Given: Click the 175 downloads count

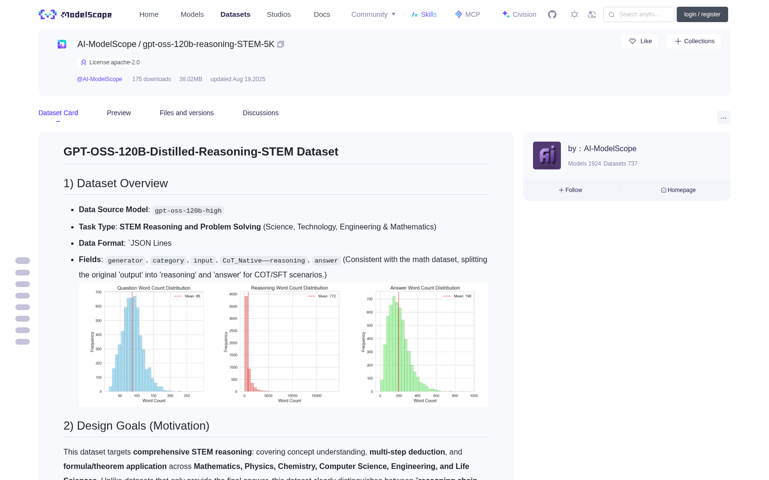Looking at the screenshot, I should (x=151, y=79).
